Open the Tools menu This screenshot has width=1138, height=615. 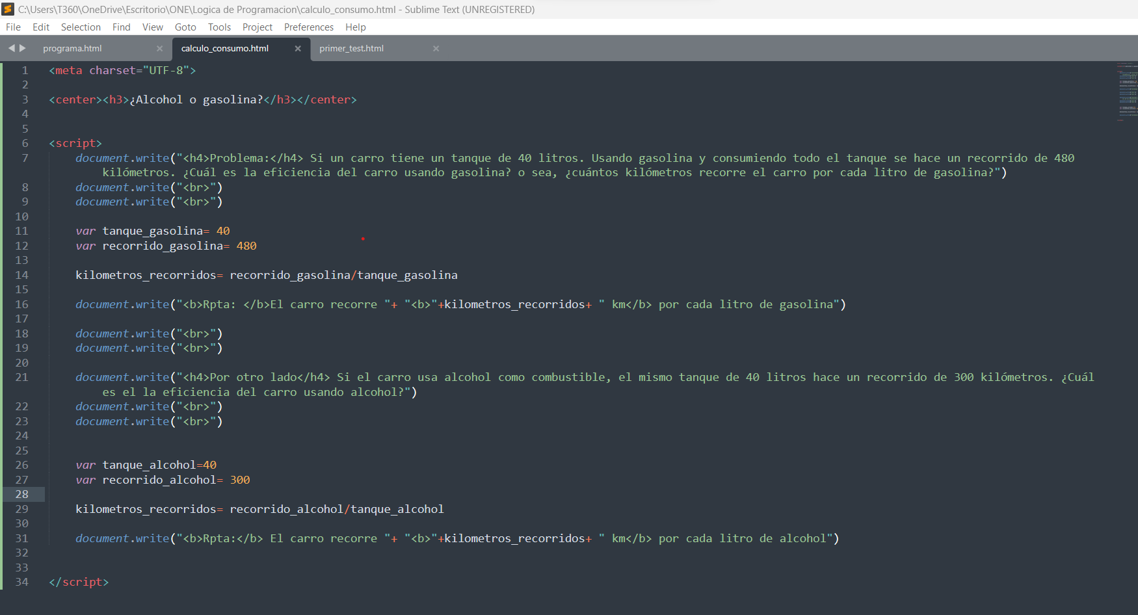click(x=219, y=27)
